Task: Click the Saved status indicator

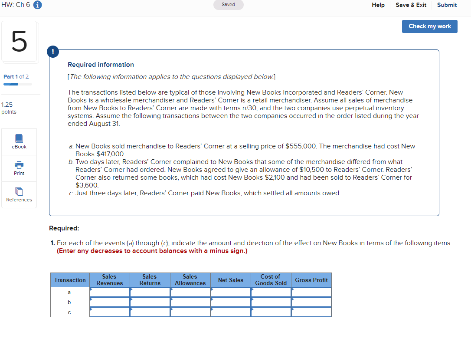Action: (228, 5)
